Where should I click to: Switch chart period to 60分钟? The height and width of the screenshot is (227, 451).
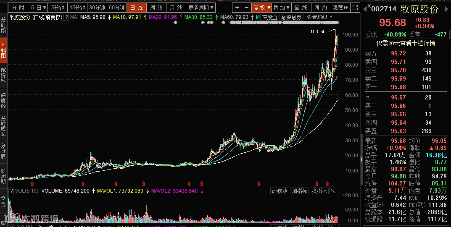(x=117, y=8)
